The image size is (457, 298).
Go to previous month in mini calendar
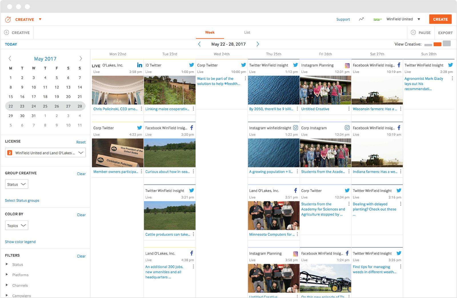pyautogui.click(x=10, y=59)
